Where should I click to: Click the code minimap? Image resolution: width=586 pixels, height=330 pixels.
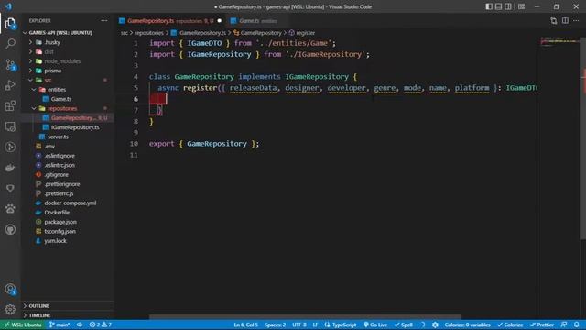tap(559, 42)
